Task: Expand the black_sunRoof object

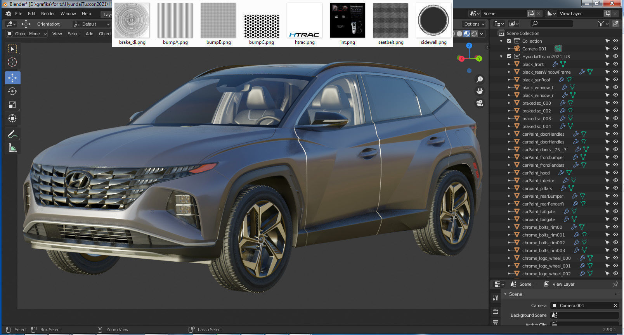Action: click(509, 80)
